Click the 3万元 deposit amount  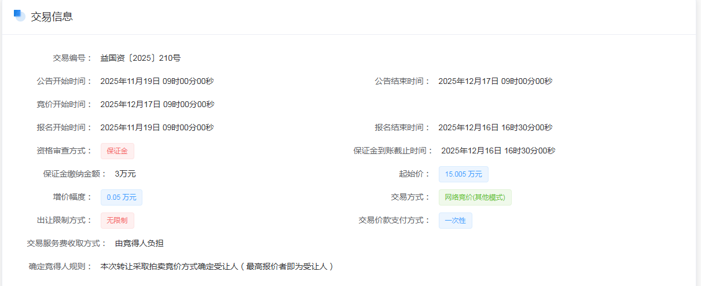[125, 174]
